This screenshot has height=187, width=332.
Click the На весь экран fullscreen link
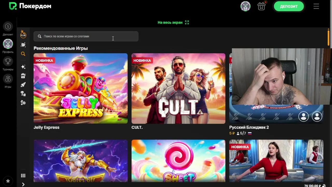tap(170, 22)
